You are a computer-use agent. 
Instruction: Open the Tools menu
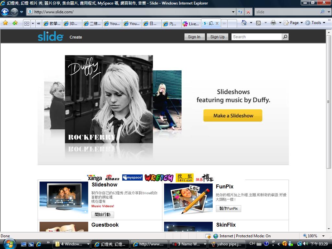[315, 23]
